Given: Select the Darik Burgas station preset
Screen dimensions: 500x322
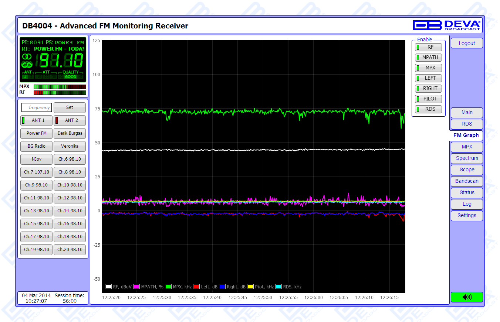Looking at the screenshot, I should 70,133.
